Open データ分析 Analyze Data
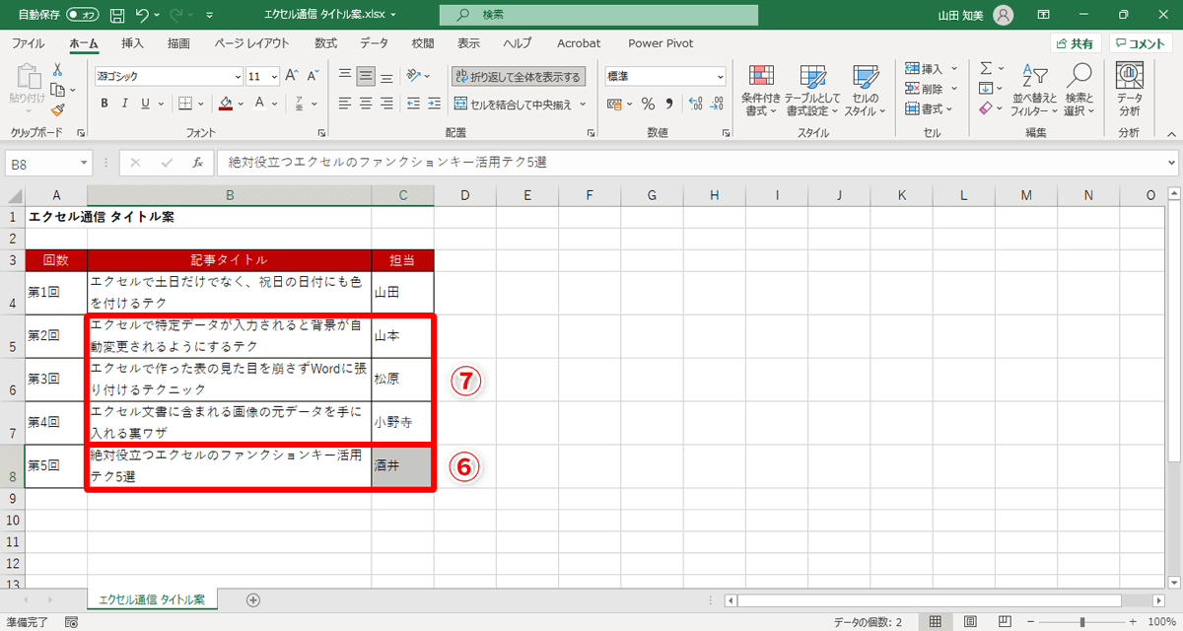The width and height of the screenshot is (1183, 631). tap(1129, 91)
